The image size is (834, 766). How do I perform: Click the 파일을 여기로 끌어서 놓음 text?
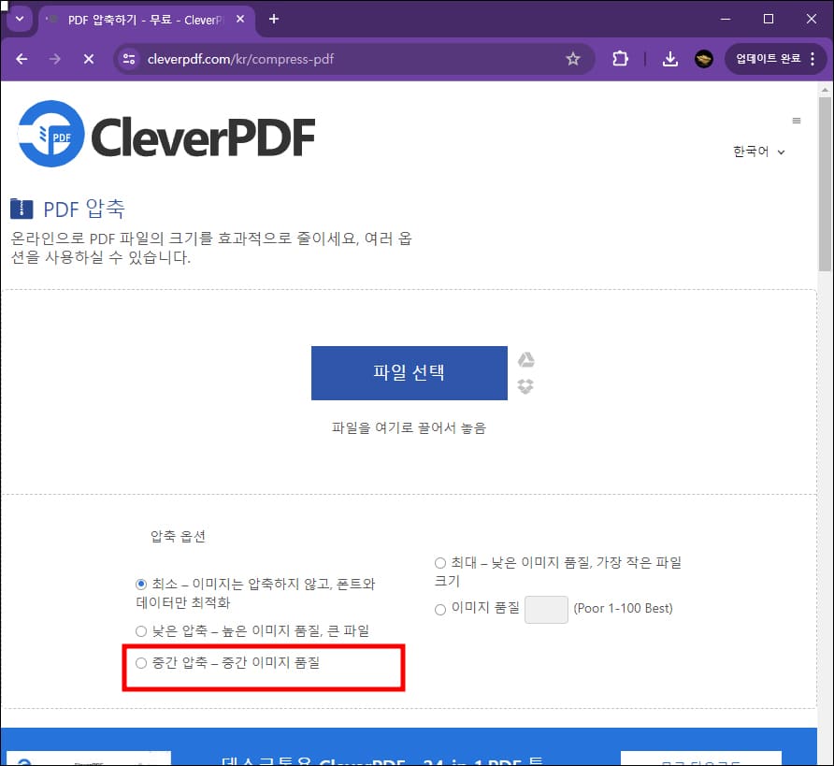tap(409, 427)
